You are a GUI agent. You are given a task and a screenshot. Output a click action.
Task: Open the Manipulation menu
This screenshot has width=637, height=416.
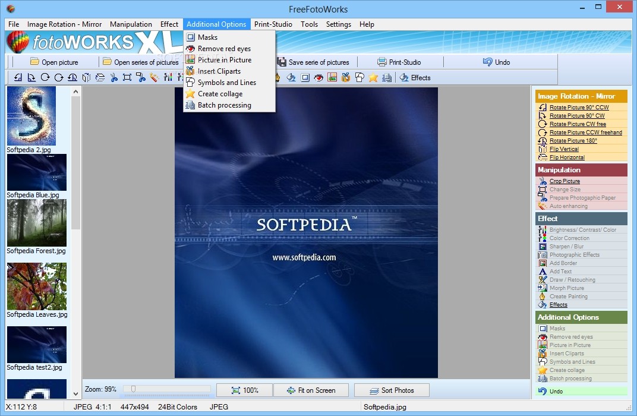pos(131,24)
